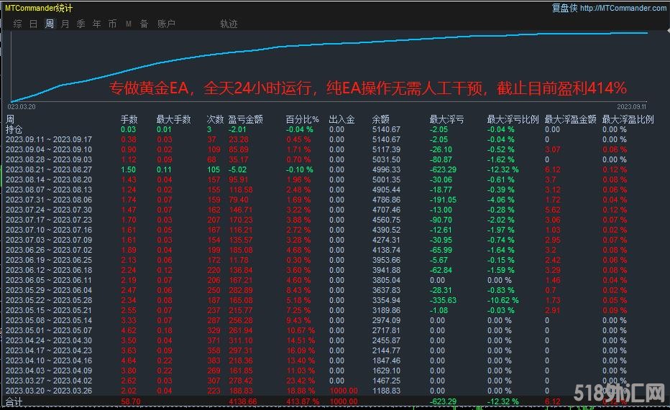
Task: Open the 币 currency tab
Action: 112,24
